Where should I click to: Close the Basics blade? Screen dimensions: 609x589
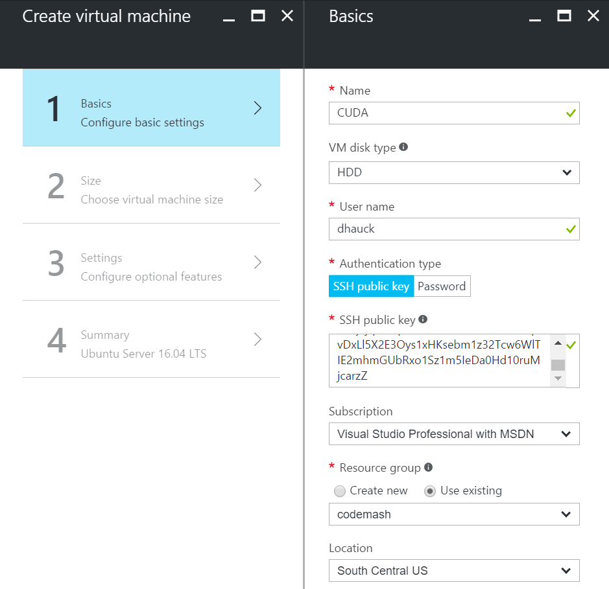[593, 16]
